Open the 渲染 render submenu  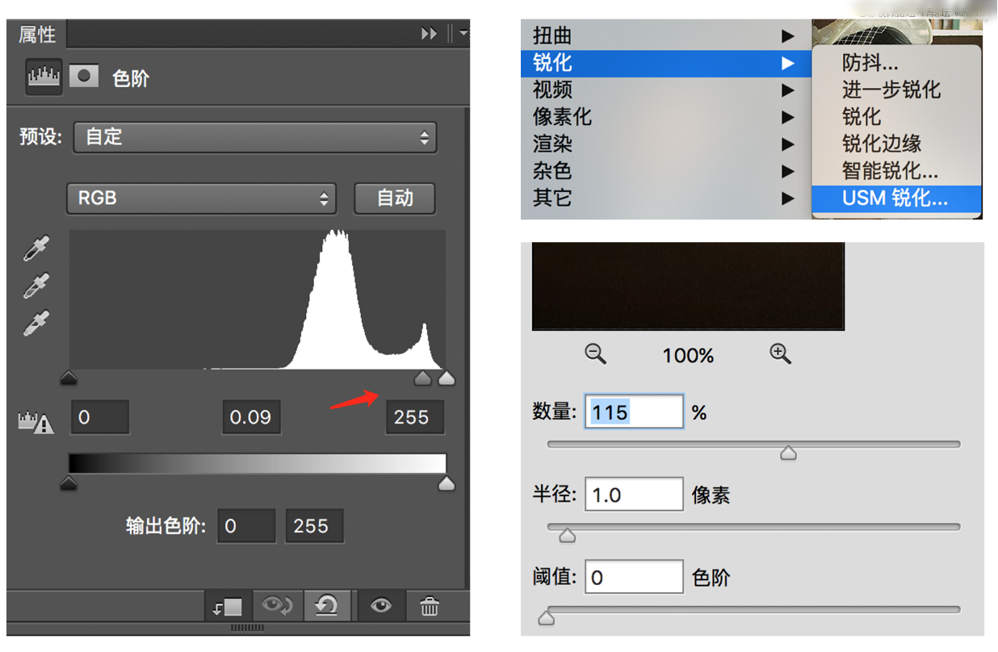point(666,144)
